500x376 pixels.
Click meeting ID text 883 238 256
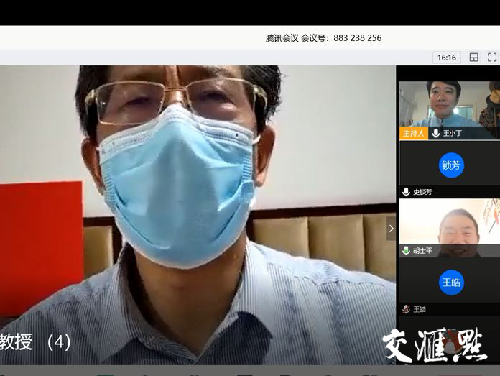tap(358, 38)
